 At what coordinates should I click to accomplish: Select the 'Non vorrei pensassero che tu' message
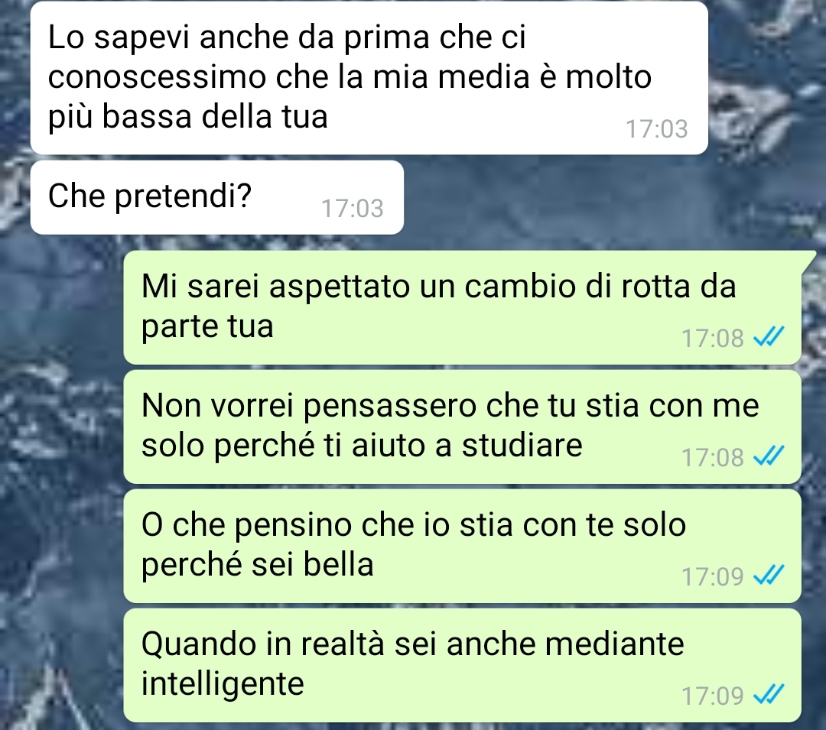pyautogui.click(x=463, y=427)
